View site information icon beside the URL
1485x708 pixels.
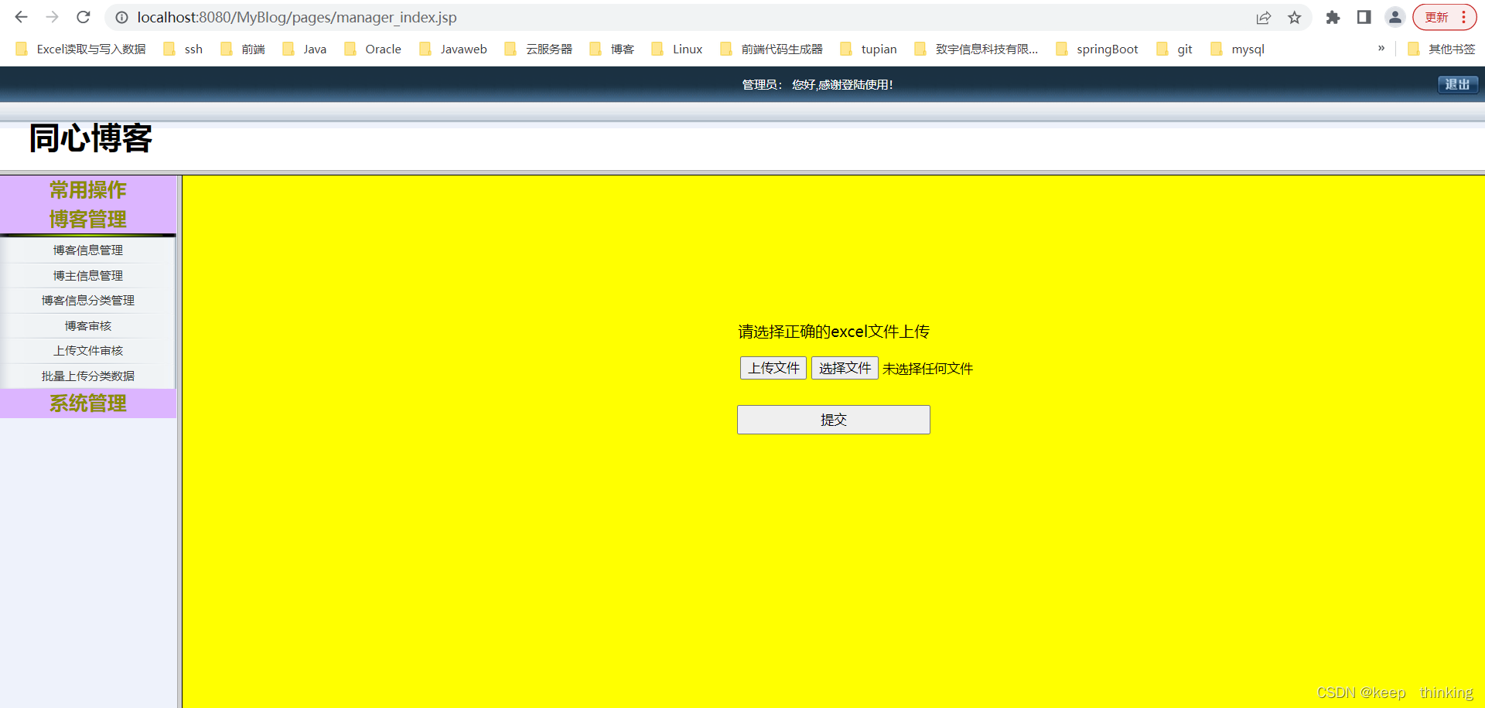pos(122,17)
